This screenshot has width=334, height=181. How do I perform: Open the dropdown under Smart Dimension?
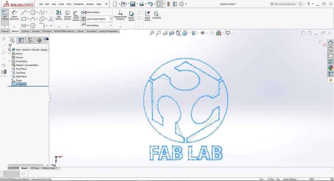[14, 27]
